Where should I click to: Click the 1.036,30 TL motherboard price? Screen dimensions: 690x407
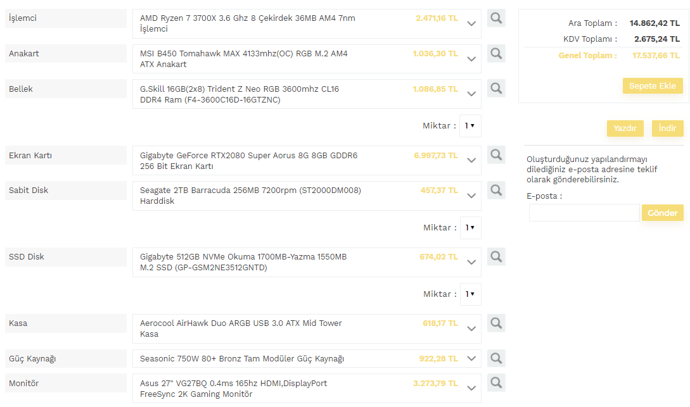point(435,54)
